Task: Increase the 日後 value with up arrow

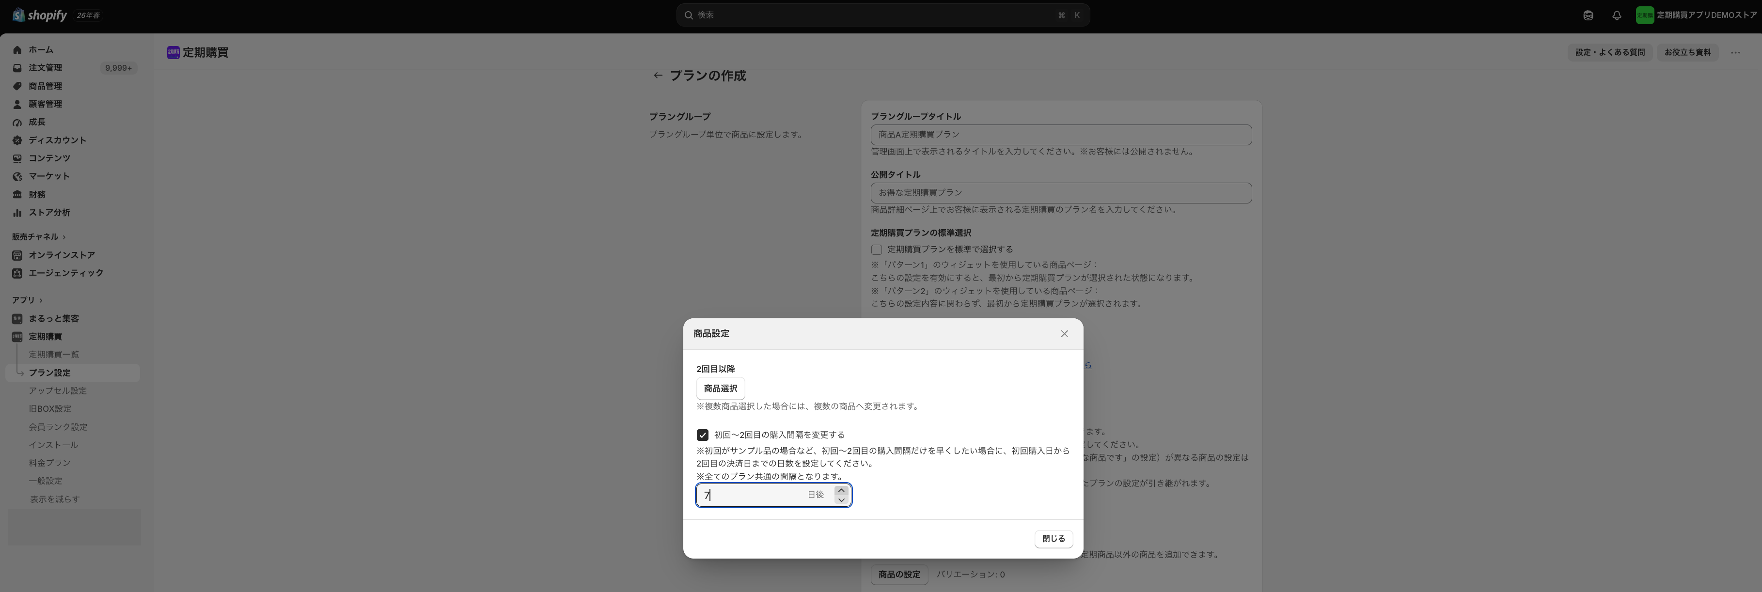Action: coord(841,490)
